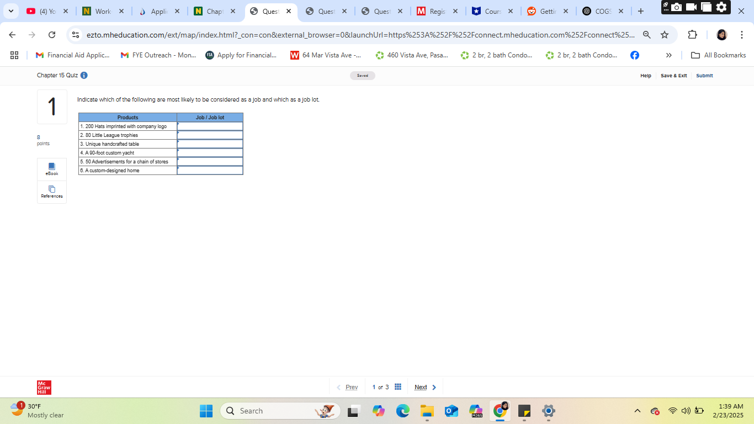The height and width of the screenshot is (424, 754).
Task: Open the dropdown for the 90-foot custom yacht row
Action: coord(210,153)
